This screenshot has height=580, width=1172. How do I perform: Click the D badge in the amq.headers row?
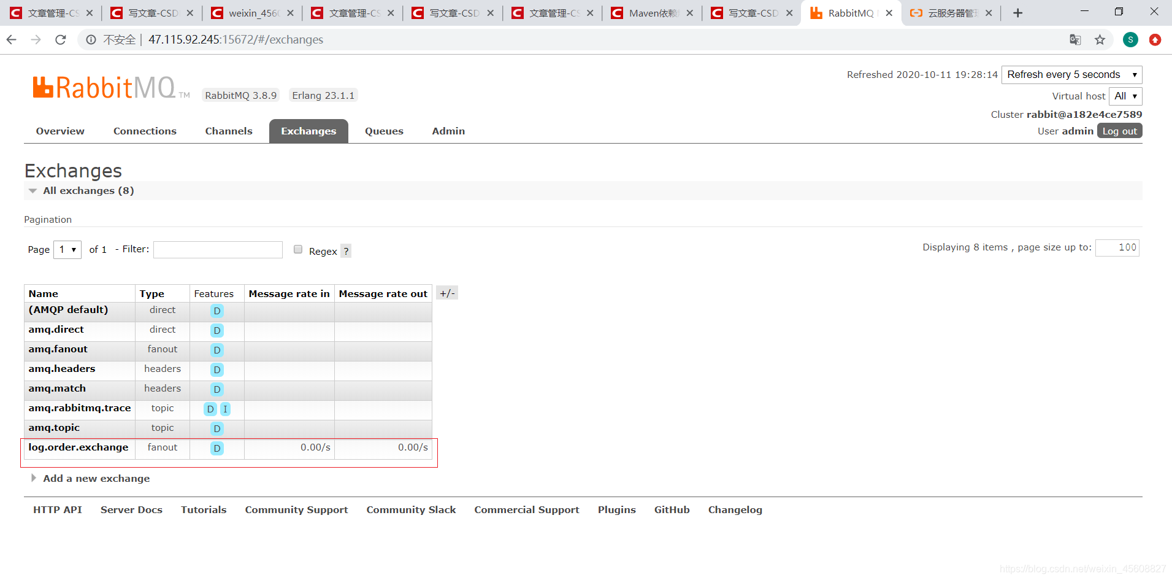click(217, 370)
